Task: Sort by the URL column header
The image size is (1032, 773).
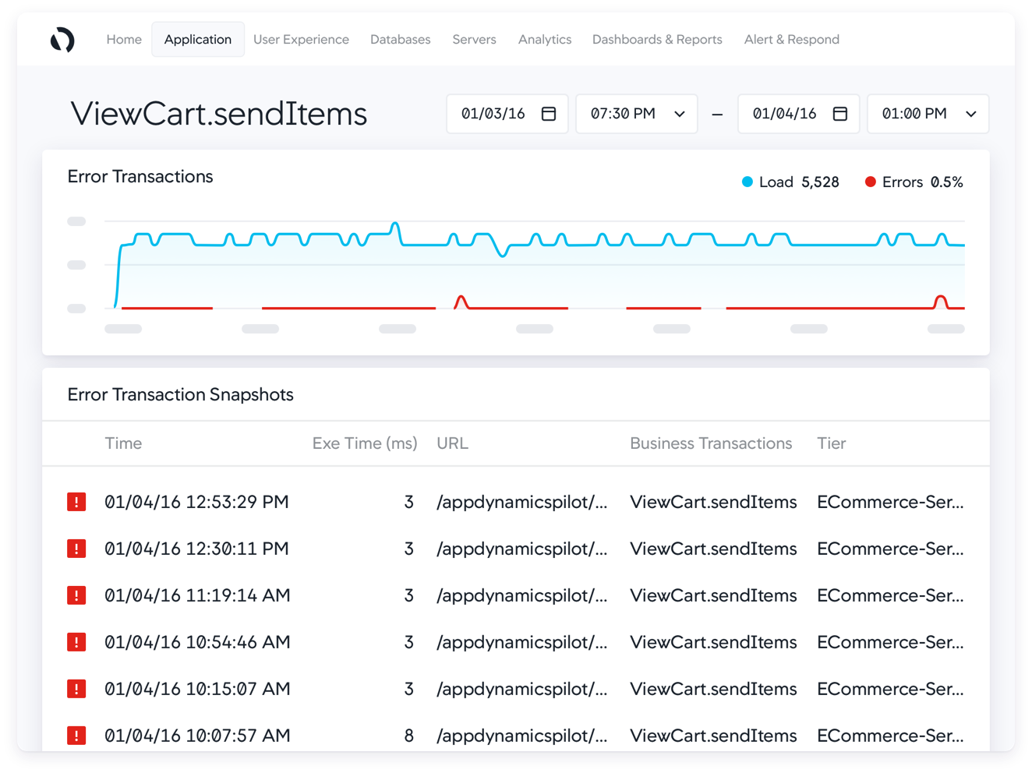Action: (x=452, y=443)
